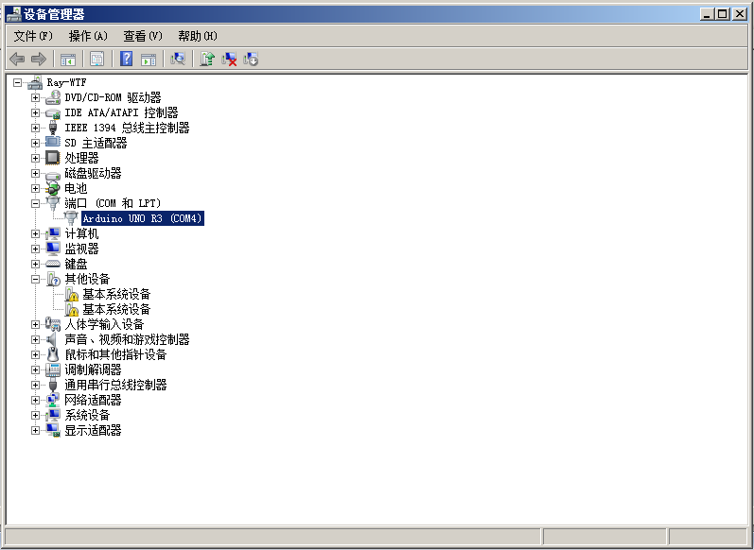
Task: Click the Ray-WTF computer icon
Action: pyautogui.click(x=35, y=82)
